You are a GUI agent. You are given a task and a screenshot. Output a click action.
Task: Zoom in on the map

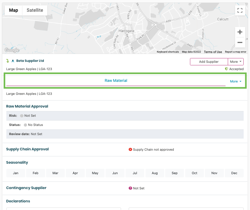240,32
